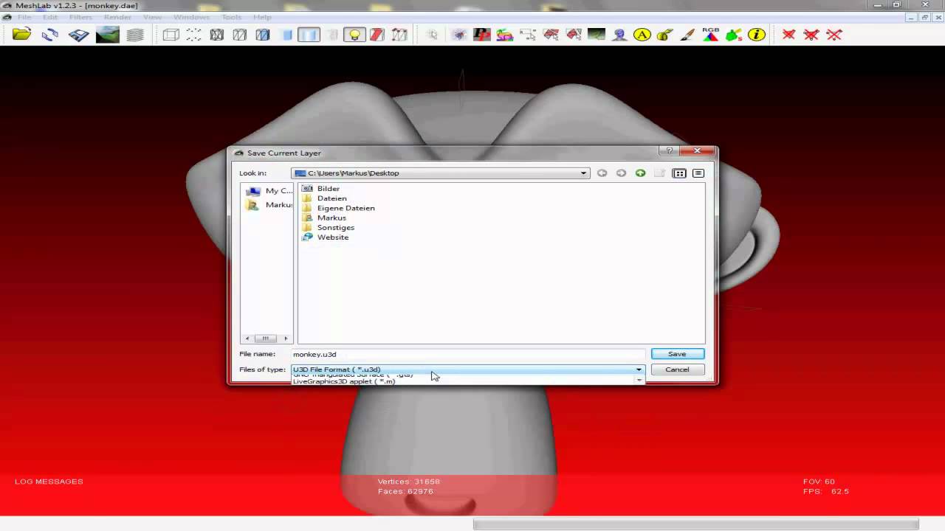Image resolution: width=945 pixels, height=531 pixels.
Task: Click the Snapshot landscape icon
Action: pyautogui.click(x=108, y=35)
